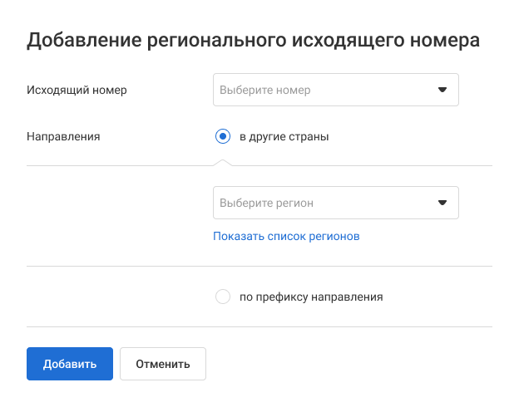Expand the outgoing number combo box
519x407 pixels.
click(335, 90)
